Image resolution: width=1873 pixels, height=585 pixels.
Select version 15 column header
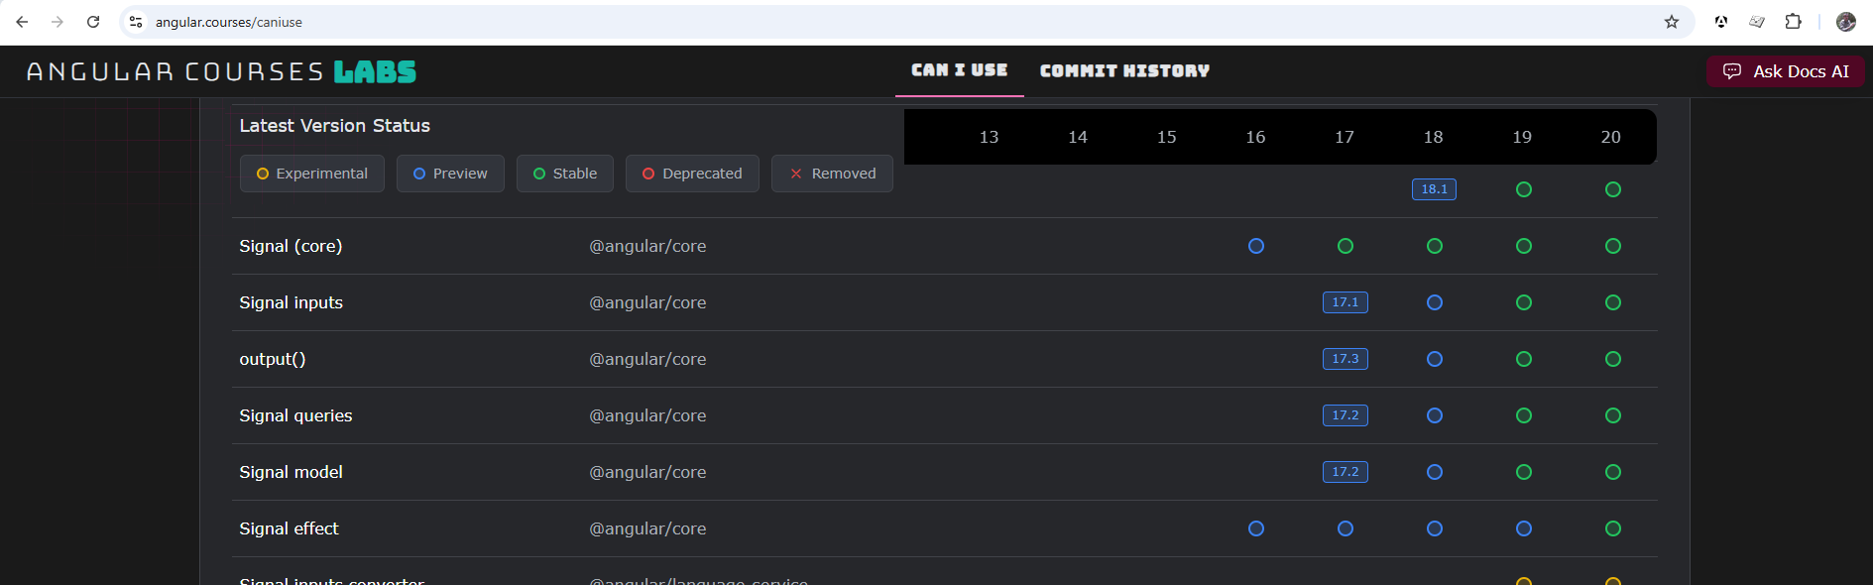1167,137
